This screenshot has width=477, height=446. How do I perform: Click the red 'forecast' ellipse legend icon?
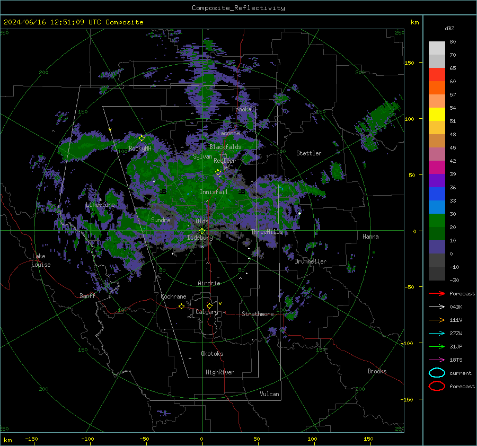437,386
